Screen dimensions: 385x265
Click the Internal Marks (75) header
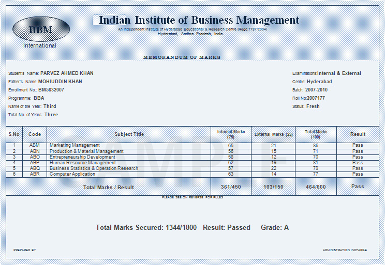point(231,134)
